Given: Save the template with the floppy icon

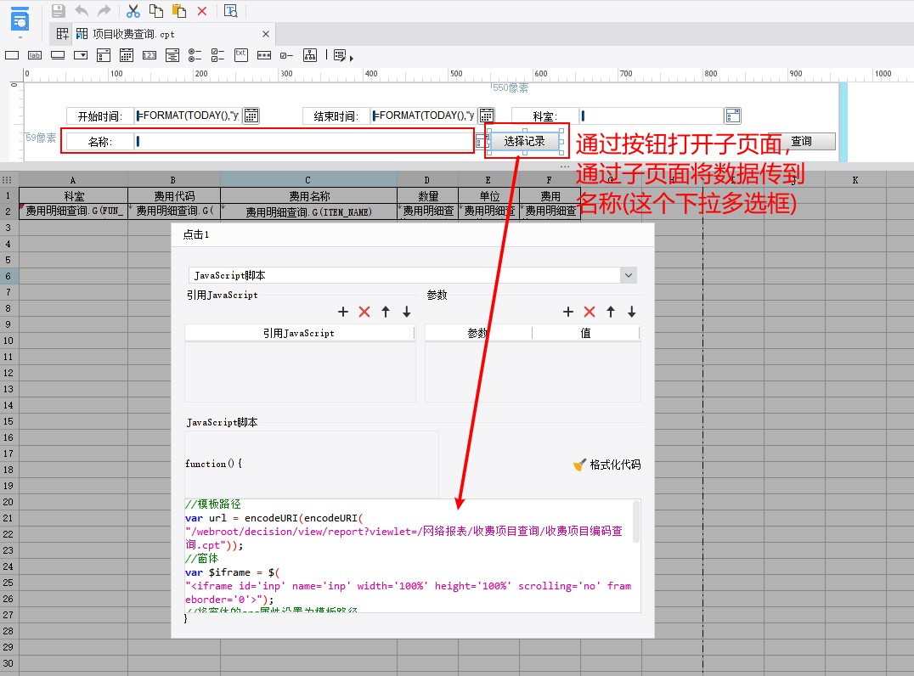Looking at the screenshot, I should pyautogui.click(x=59, y=10).
